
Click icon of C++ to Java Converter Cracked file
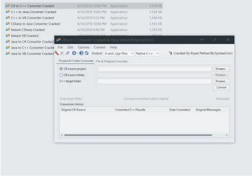tap(8, 12)
